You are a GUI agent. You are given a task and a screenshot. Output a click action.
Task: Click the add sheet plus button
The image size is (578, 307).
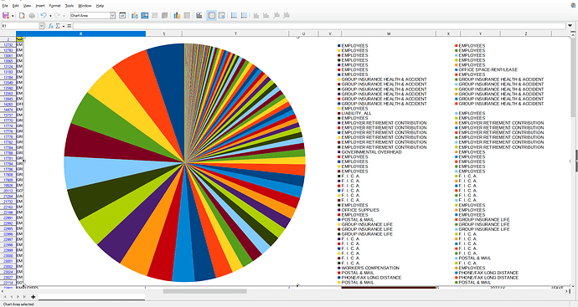[x=34, y=297]
